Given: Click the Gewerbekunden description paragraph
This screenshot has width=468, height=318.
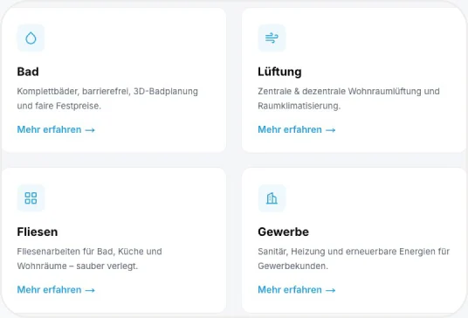Looking at the screenshot, I should click(354, 259).
